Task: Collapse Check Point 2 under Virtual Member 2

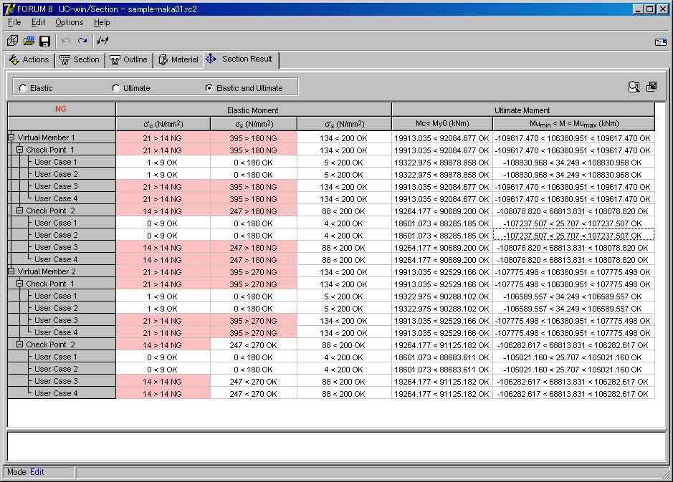Action: tap(20, 344)
